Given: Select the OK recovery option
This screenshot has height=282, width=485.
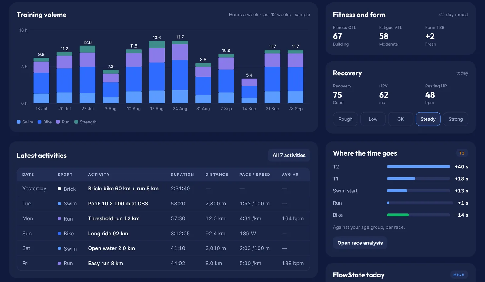Looking at the screenshot, I should [400, 119].
